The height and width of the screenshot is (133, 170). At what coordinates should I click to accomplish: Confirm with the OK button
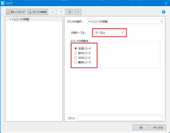pyautogui.click(x=141, y=128)
